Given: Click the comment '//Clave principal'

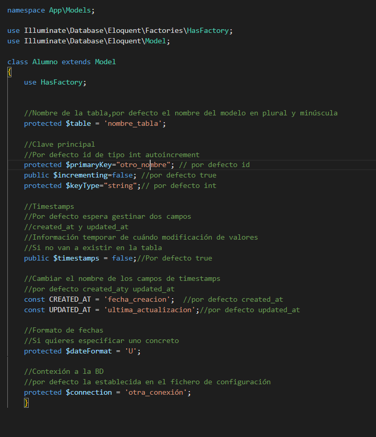Looking at the screenshot, I should click(59, 145).
